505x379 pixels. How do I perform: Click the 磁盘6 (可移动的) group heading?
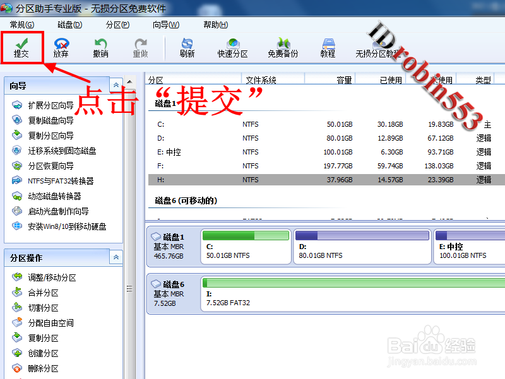click(186, 201)
